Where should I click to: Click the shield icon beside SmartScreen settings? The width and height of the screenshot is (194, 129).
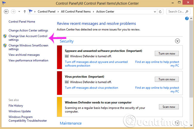coord(5,45)
